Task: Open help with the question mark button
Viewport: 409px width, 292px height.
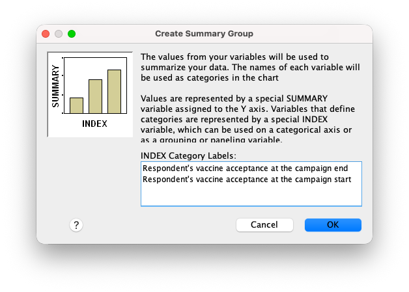Action: click(76, 225)
